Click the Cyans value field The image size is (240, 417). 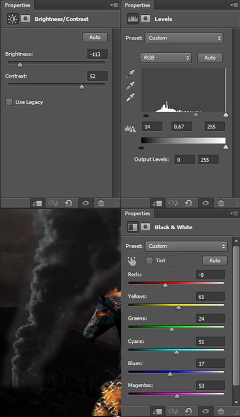click(x=211, y=342)
